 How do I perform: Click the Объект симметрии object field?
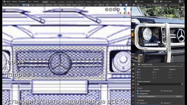[x=160, y=84]
